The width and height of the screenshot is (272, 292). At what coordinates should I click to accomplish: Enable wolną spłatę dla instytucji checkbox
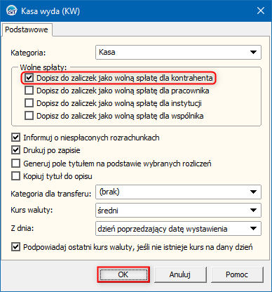tap(29, 103)
